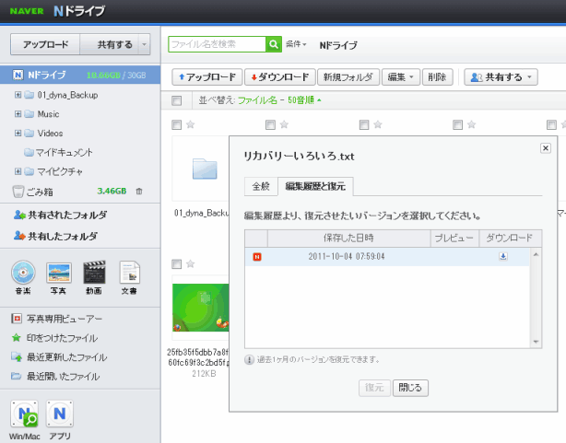The image size is (566, 443).
Task: Select the Music folder label
Action: (48, 114)
